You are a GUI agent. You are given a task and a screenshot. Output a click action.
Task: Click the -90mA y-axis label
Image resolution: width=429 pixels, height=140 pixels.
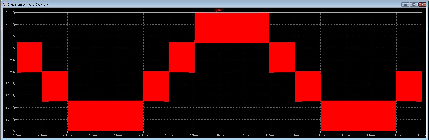(10, 107)
